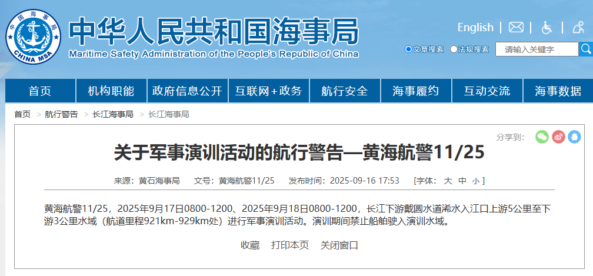Click the 航行警告 breadcrumb link
This screenshot has width=593, height=276.
pos(61,114)
